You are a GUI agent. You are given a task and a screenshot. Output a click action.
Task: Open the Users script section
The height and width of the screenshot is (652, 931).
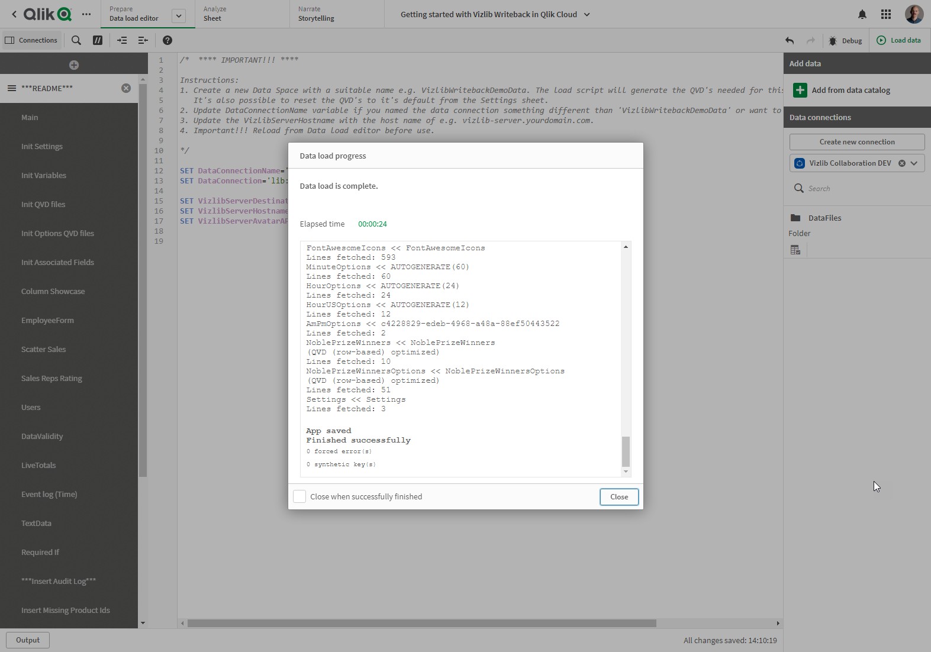click(69, 407)
